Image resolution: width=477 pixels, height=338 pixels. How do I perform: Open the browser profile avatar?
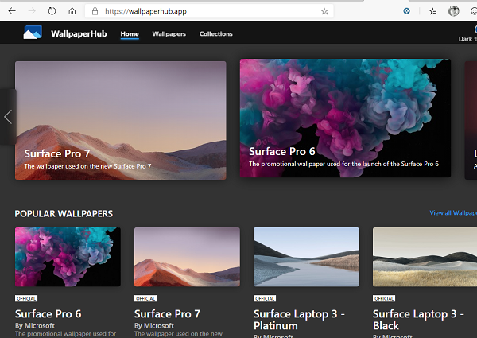pyautogui.click(x=454, y=12)
